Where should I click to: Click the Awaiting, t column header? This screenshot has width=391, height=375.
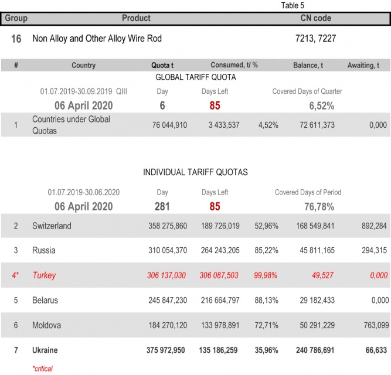(x=367, y=65)
